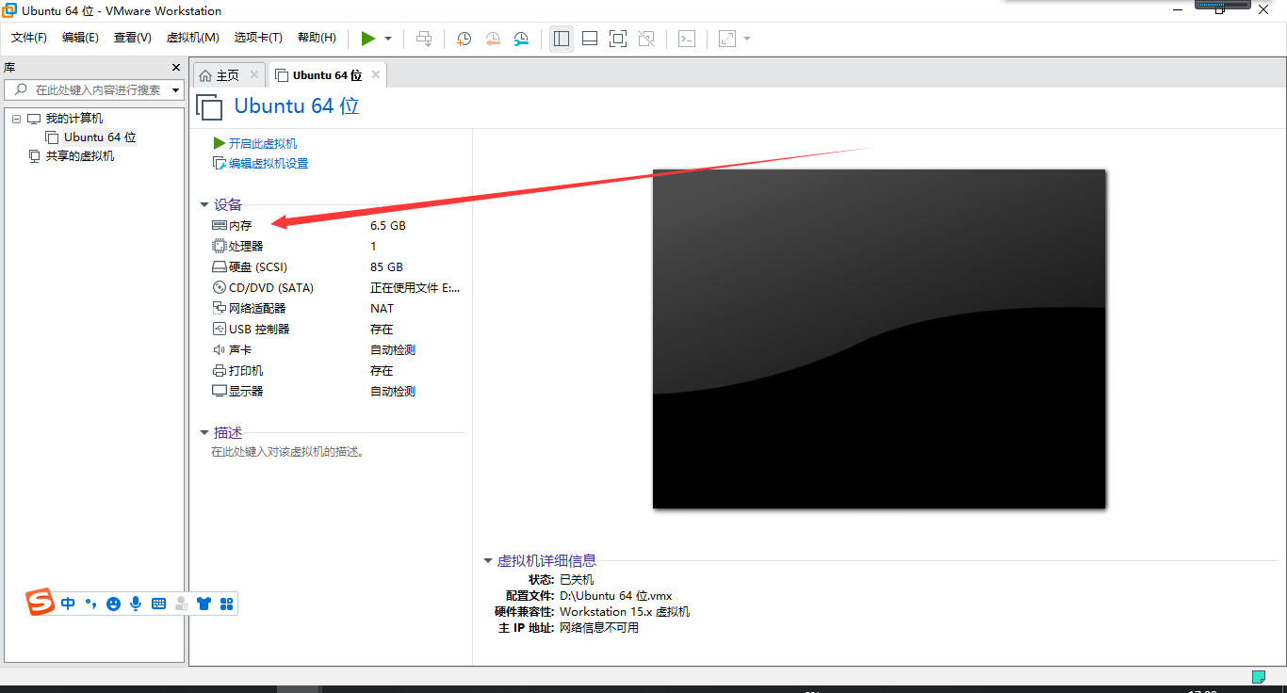Screen dimensions: 1287x693
Task: Select Ubuntu 64 位 in library tree
Action: coord(100,137)
